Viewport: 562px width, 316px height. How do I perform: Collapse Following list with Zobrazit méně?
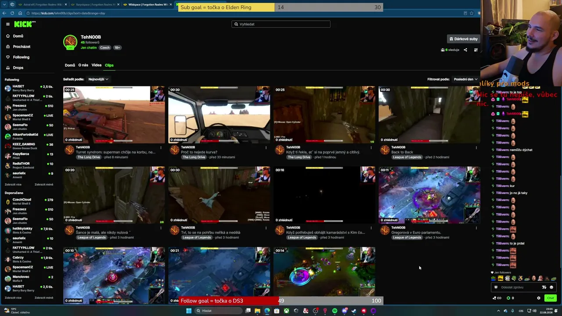(x=44, y=184)
